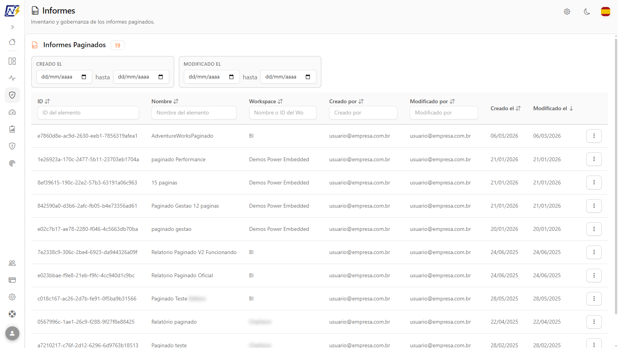Open the shield alert icon in sidebar

click(12, 146)
